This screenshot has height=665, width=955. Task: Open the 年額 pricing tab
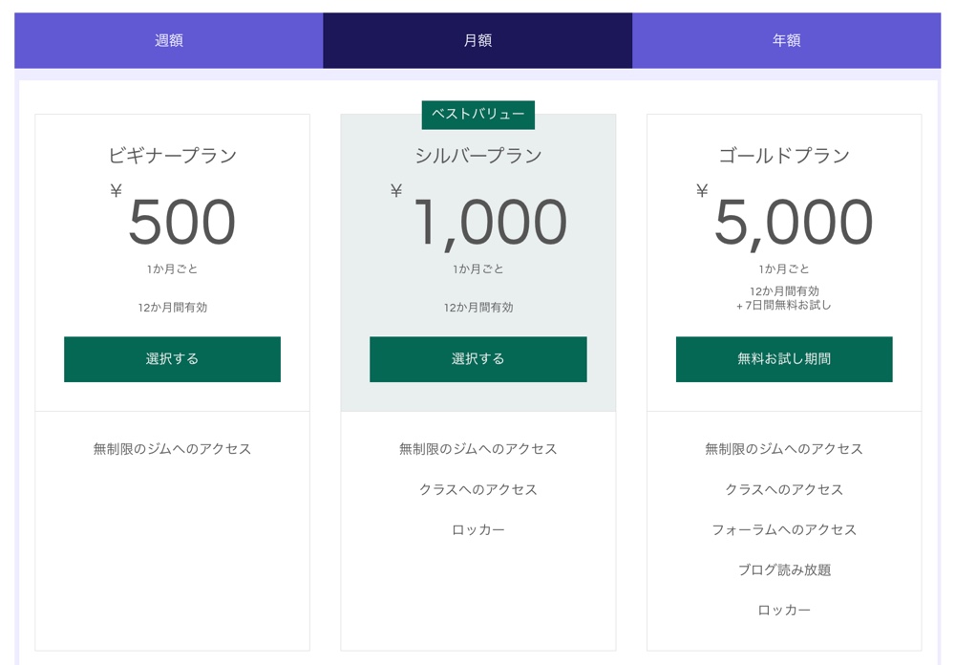point(787,40)
